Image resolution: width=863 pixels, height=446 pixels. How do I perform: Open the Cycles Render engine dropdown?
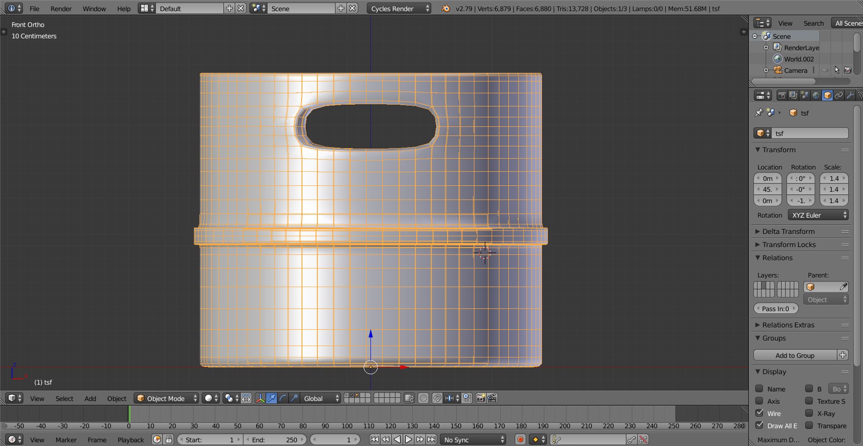[398, 9]
